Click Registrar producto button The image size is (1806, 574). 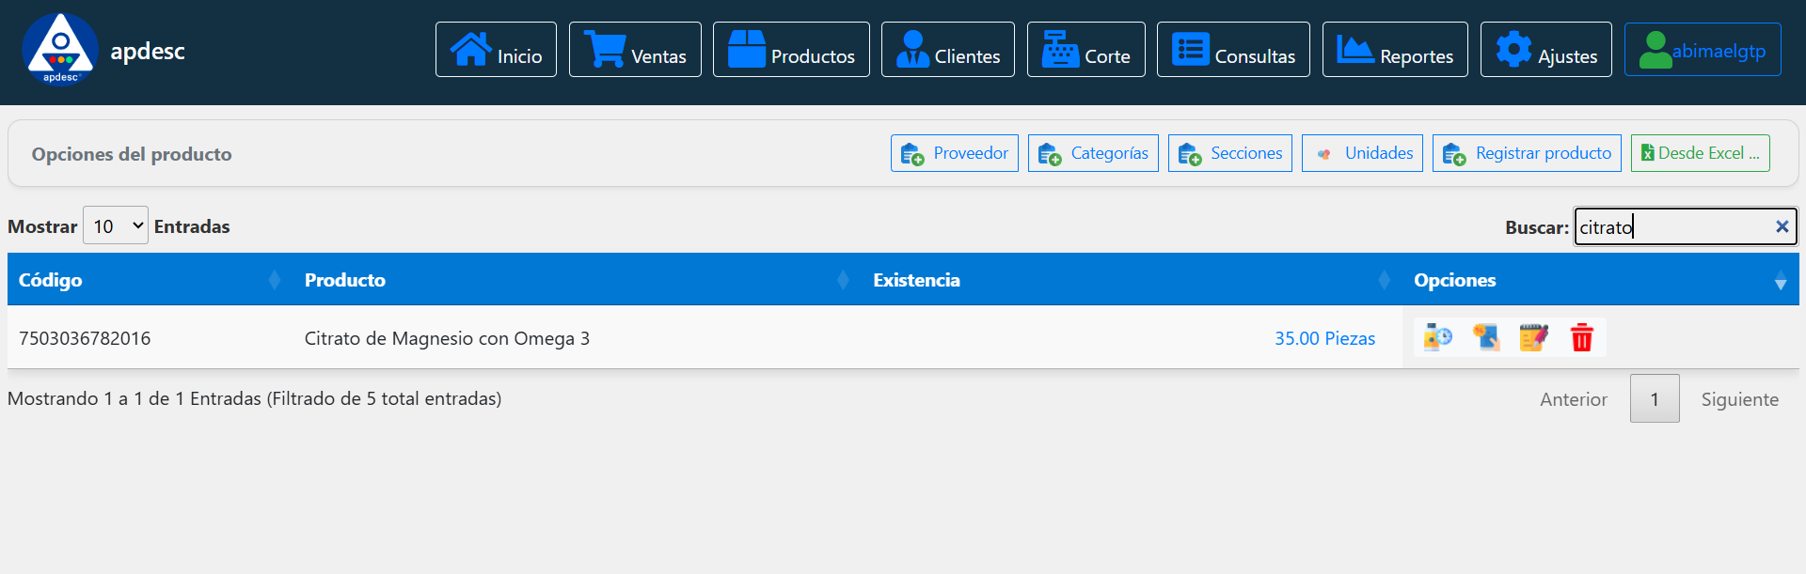click(x=1527, y=153)
